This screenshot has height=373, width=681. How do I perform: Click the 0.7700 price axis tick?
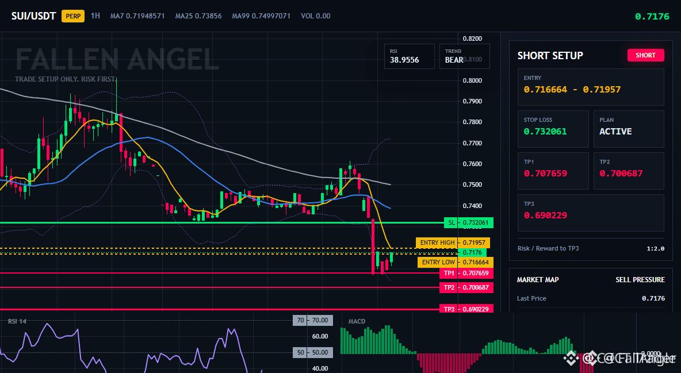(x=472, y=143)
